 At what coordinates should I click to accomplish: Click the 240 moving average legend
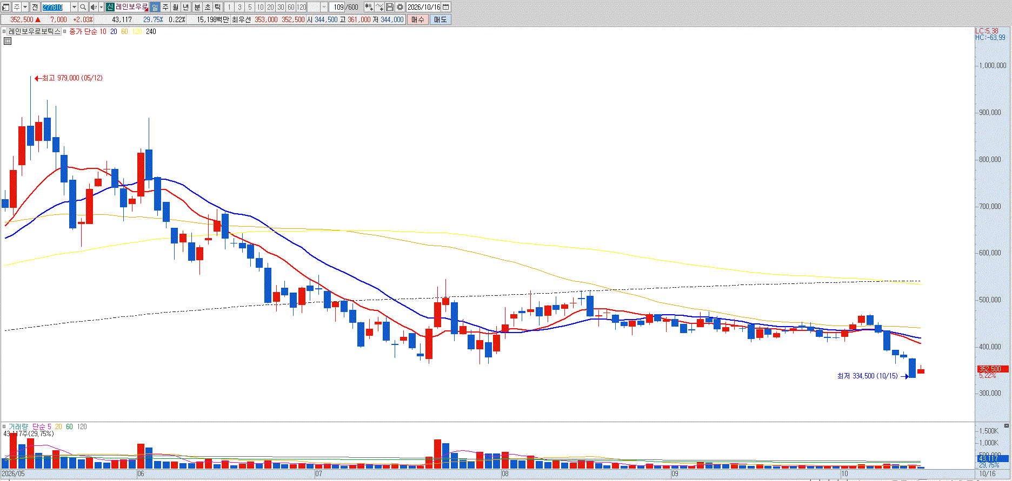point(151,31)
